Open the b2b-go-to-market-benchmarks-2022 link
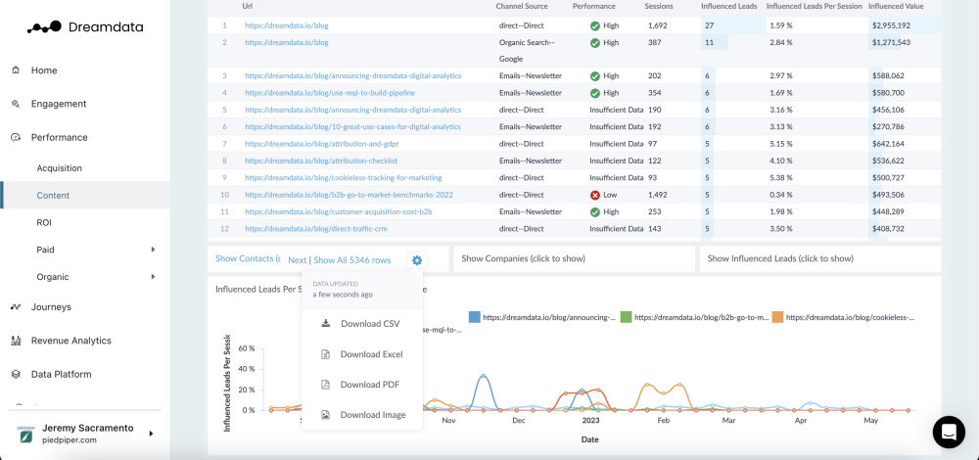 tap(350, 195)
